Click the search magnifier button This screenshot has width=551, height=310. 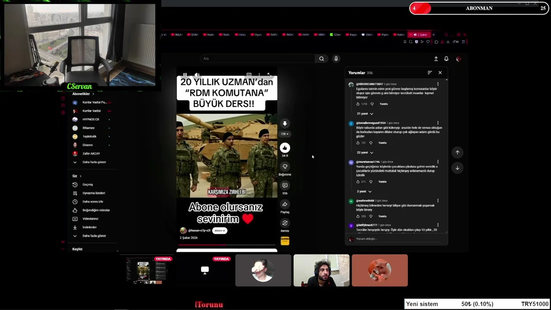[322, 59]
